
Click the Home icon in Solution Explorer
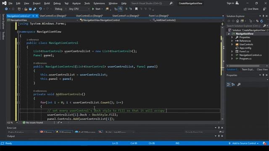pos(237,21)
